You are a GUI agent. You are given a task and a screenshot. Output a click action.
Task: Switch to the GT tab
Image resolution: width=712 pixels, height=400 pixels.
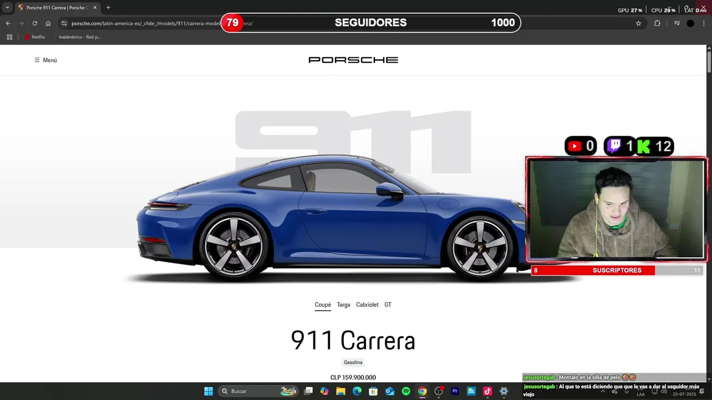[388, 305]
